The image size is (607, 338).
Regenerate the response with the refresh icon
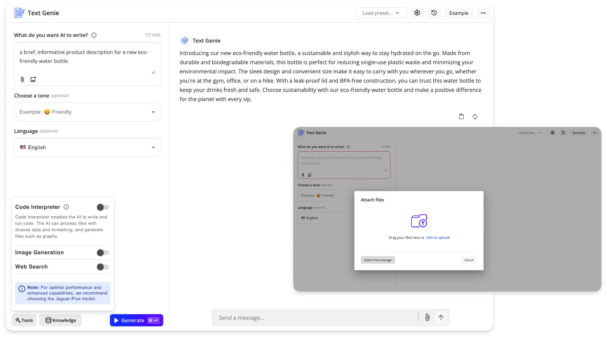(475, 116)
